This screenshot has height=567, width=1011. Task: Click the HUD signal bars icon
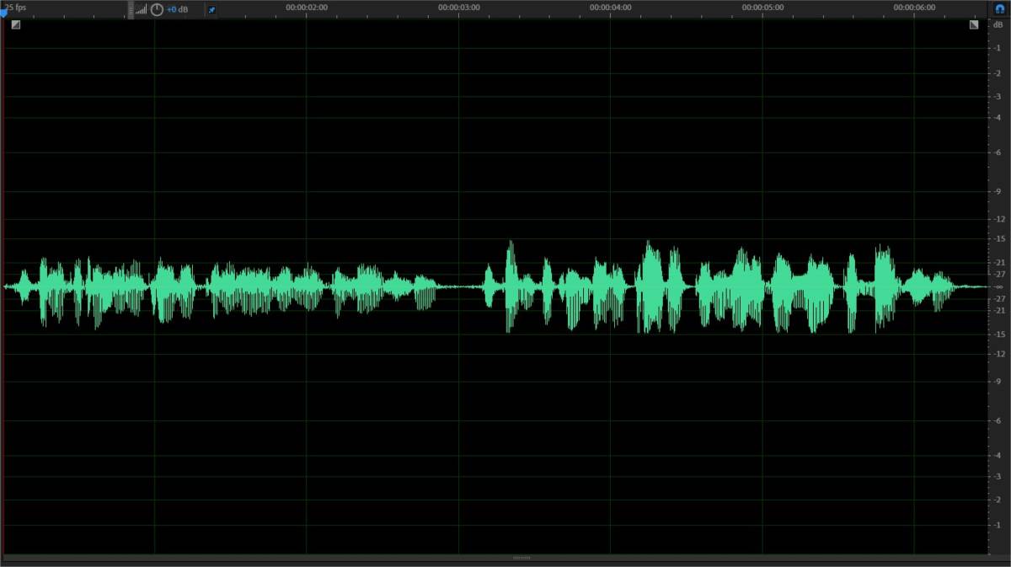(141, 9)
